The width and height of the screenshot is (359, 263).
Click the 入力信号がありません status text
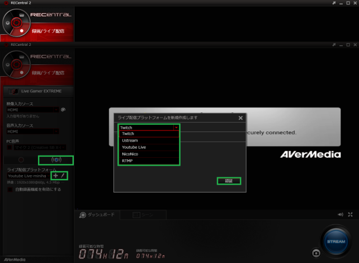point(23,116)
